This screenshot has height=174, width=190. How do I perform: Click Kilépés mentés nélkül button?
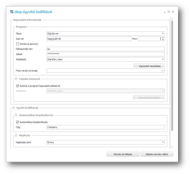(x=157, y=154)
